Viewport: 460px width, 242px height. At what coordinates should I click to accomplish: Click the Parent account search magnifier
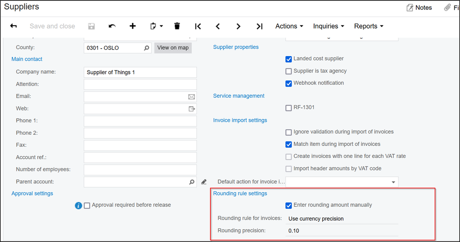click(192, 182)
